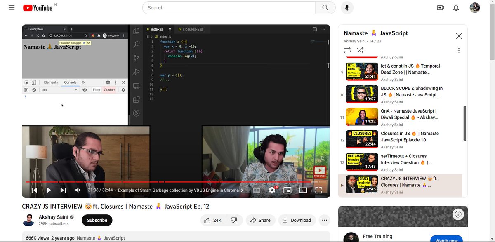Click the Subscribe watermark on video
Screen dimensions: 495x242
tap(320, 172)
